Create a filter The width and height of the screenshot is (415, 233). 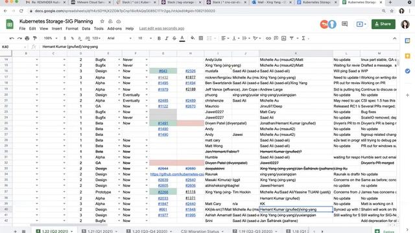click(x=292, y=38)
